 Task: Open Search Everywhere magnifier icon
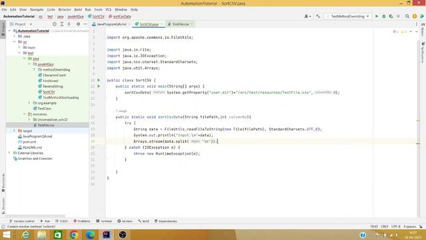[407, 16]
